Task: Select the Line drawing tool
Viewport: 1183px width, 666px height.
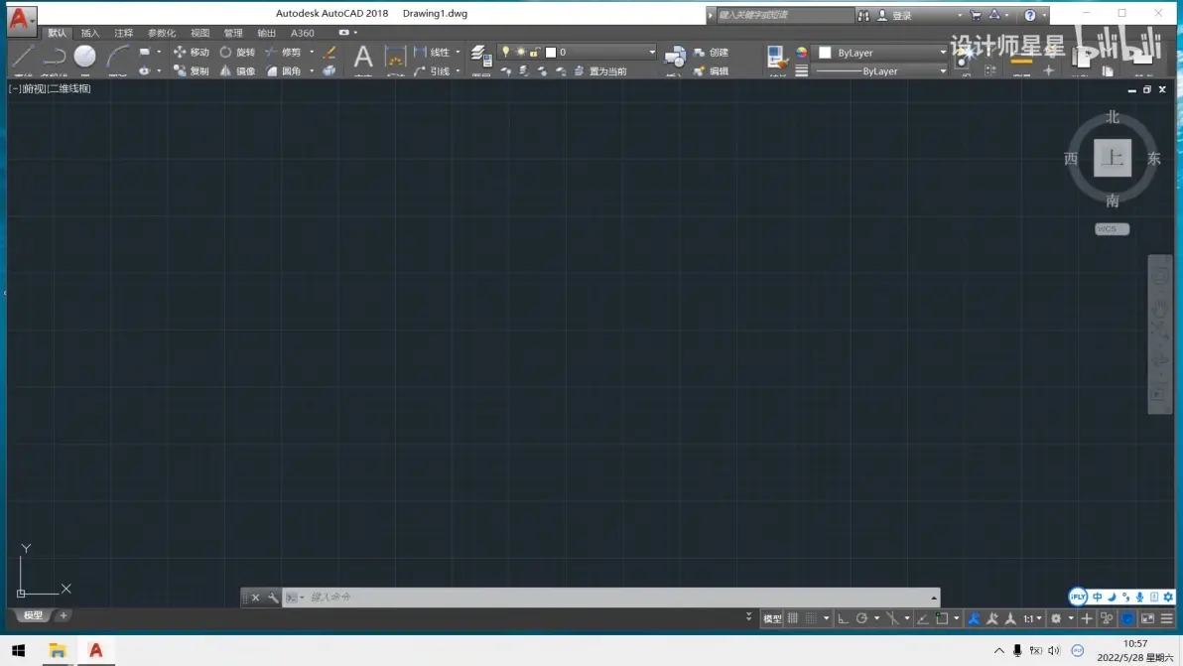Action: tap(23, 58)
